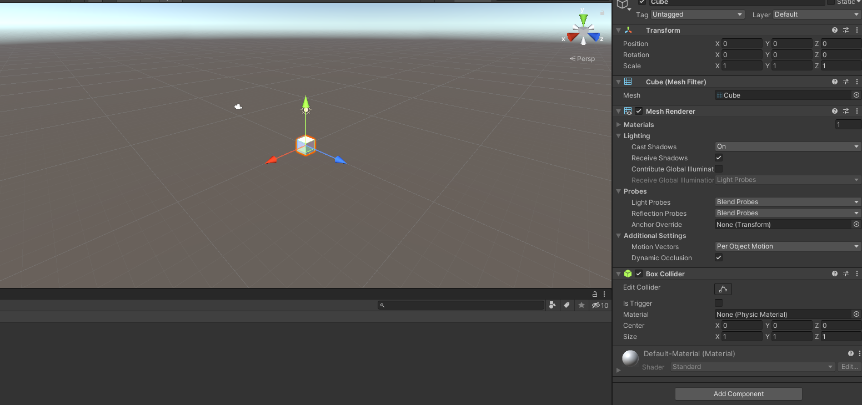862x405 pixels.
Task: Click the material shader Edit button
Action: 849,367
